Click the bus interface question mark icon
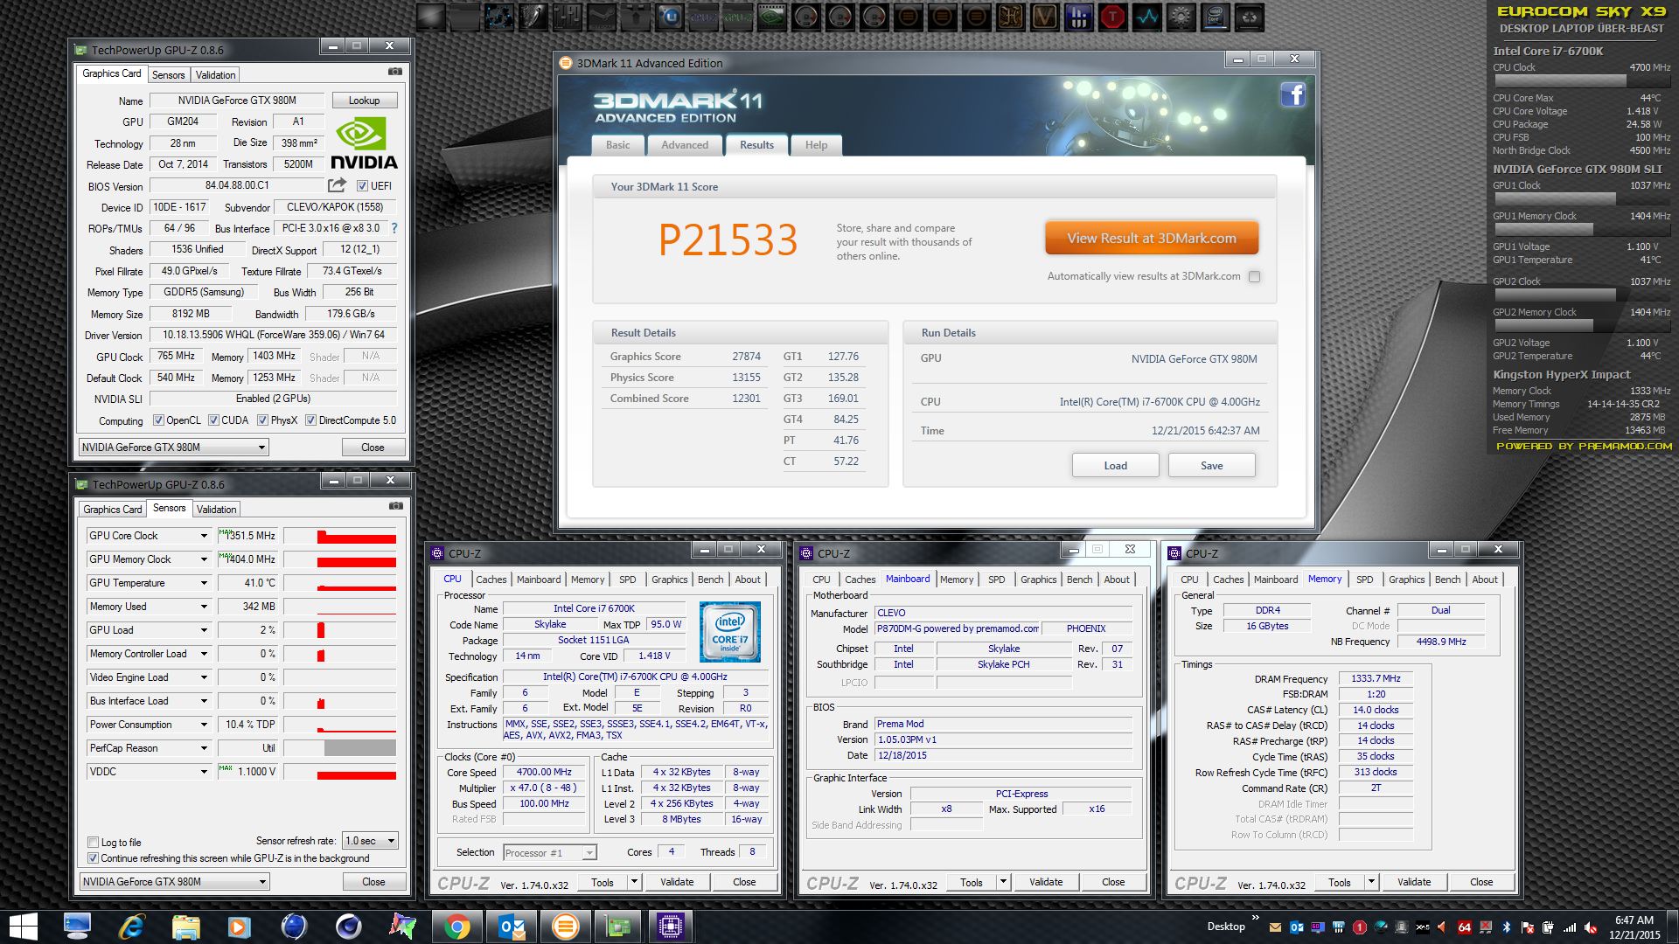 [394, 228]
